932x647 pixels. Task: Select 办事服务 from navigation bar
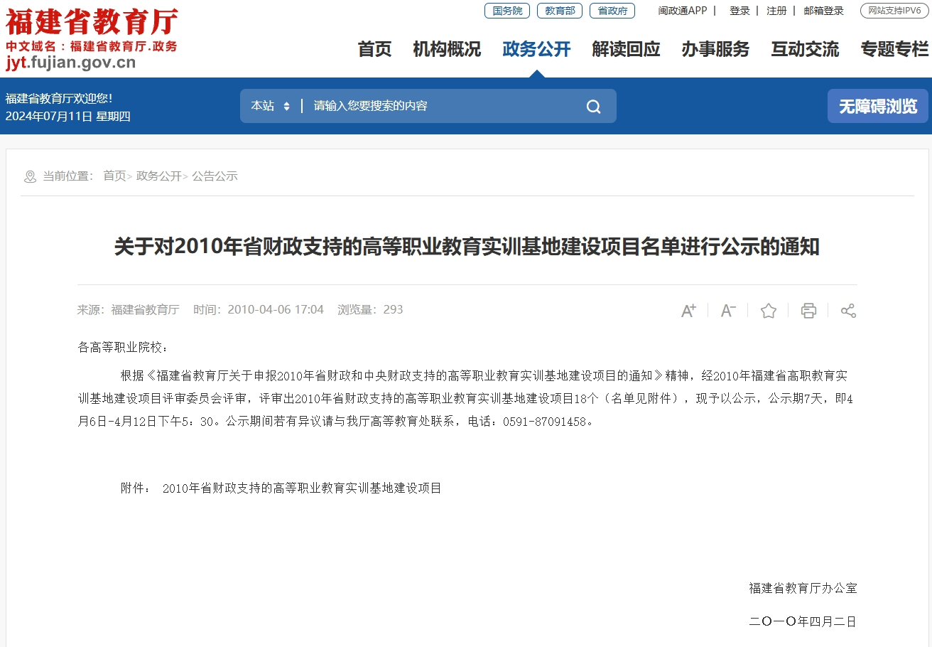point(715,49)
